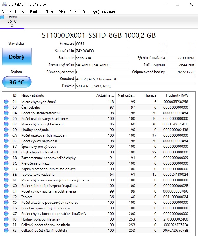
Task: Click the Hodnoty RAW column header
Action: click(x=177, y=95)
